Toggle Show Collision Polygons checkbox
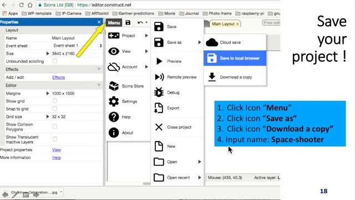The height and width of the screenshot is (200, 355). (x=55, y=127)
